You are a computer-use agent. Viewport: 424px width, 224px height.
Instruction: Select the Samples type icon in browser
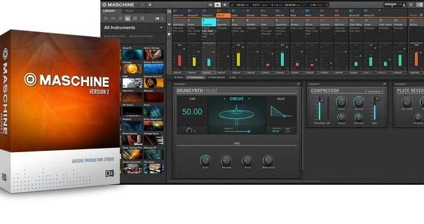143,18
